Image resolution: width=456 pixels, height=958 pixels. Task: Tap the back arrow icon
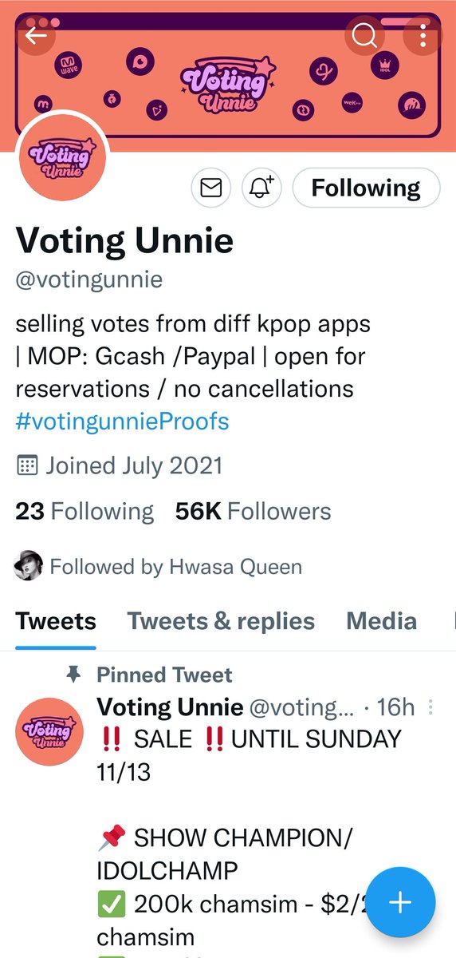point(35,35)
